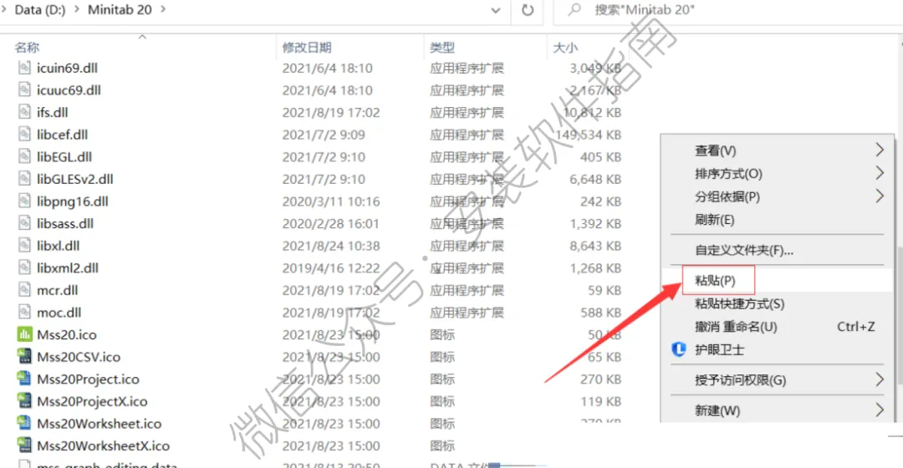The height and width of the screenshot is (468, 903).
Task: Click the Mss20WorksheetX.ico file icon
Action: [x=24, y=445]
